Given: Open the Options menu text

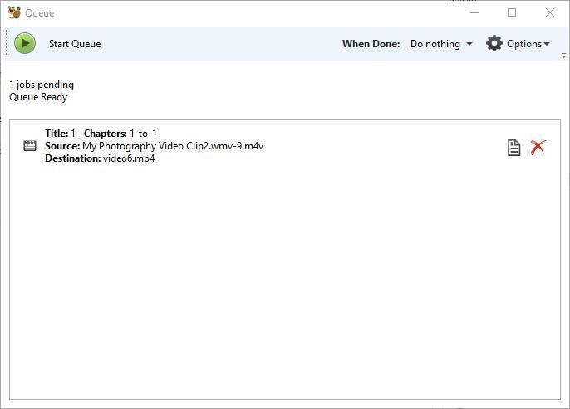Looking at the screenshot, I should tap(523, 44).
